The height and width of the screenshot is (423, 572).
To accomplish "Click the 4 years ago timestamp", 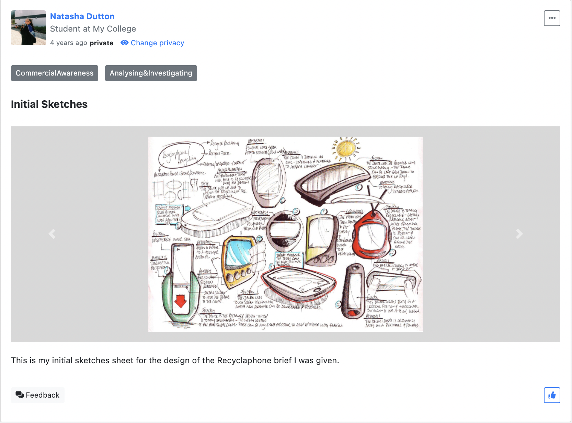I will pos(69,43).
